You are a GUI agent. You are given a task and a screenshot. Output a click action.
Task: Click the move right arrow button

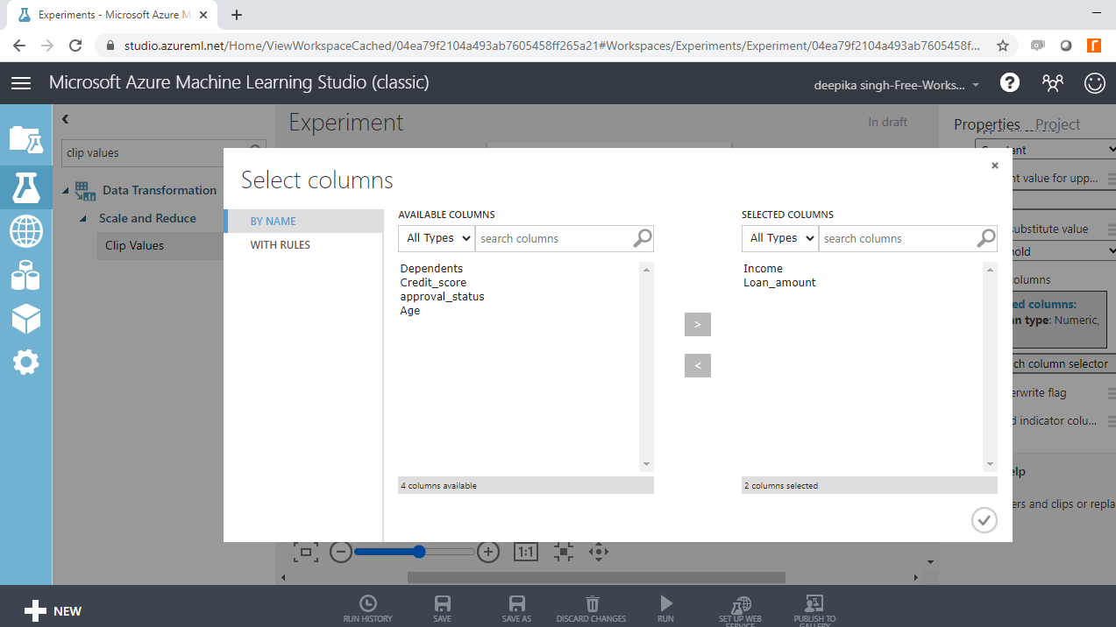click(698, 324)
